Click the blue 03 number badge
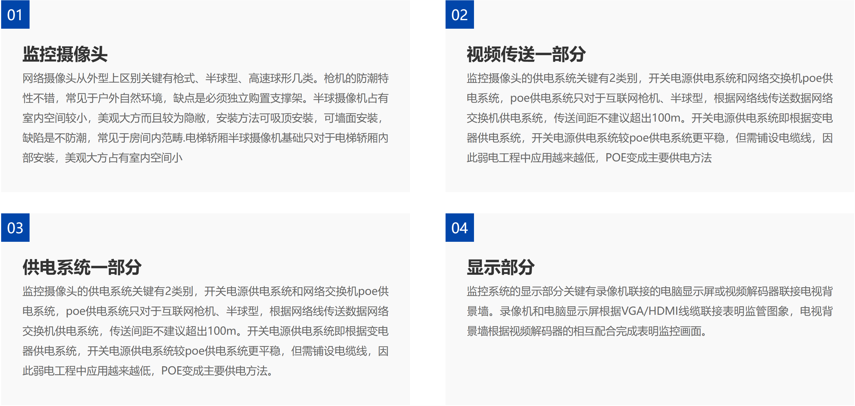Viewport: 855px width, 406px height. point(15,228)
